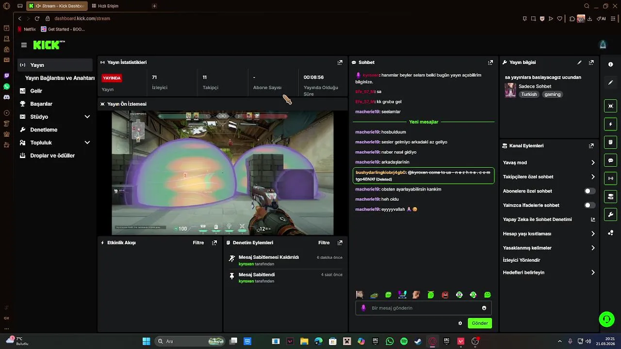Reload the page in the browser
Viewport: 621px width, 349px height.
(37, 18)
